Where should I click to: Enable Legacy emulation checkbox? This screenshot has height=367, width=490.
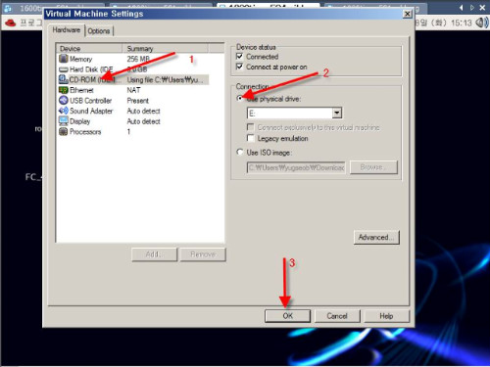[251, 138]
